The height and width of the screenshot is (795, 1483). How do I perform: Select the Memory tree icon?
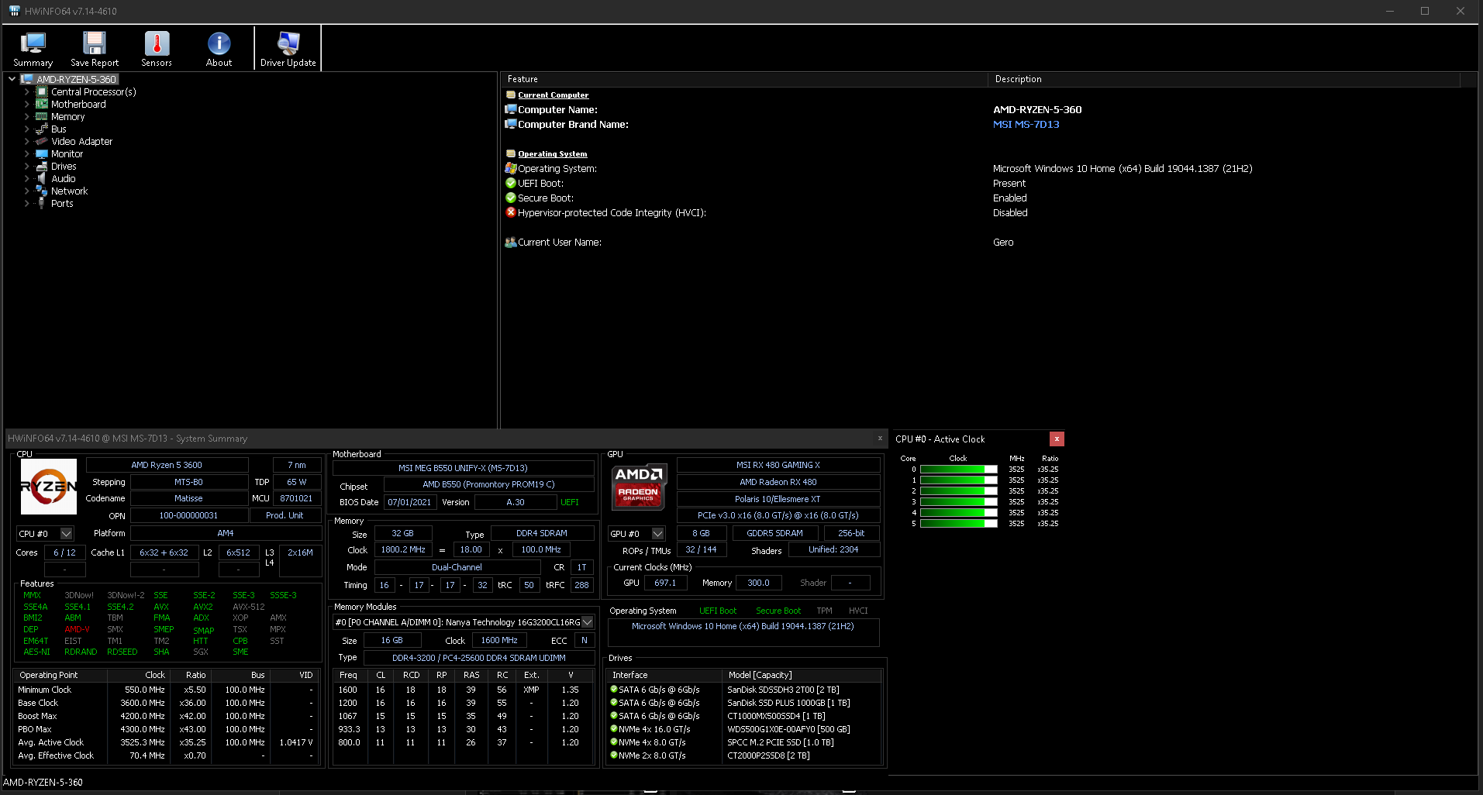(42, 116)
